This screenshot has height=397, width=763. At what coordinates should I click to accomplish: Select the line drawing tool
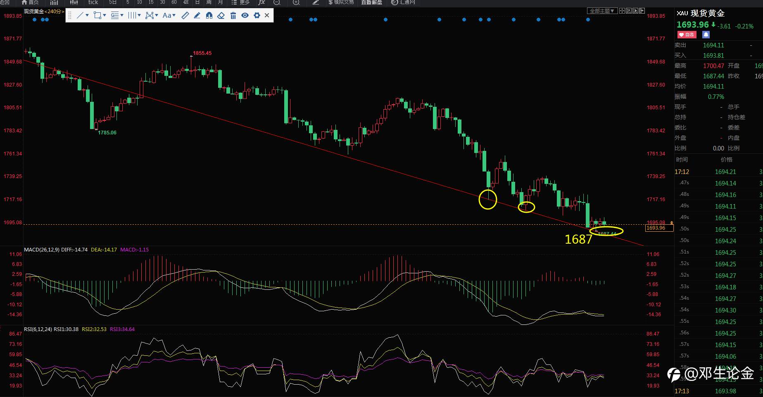click(80, 15)
